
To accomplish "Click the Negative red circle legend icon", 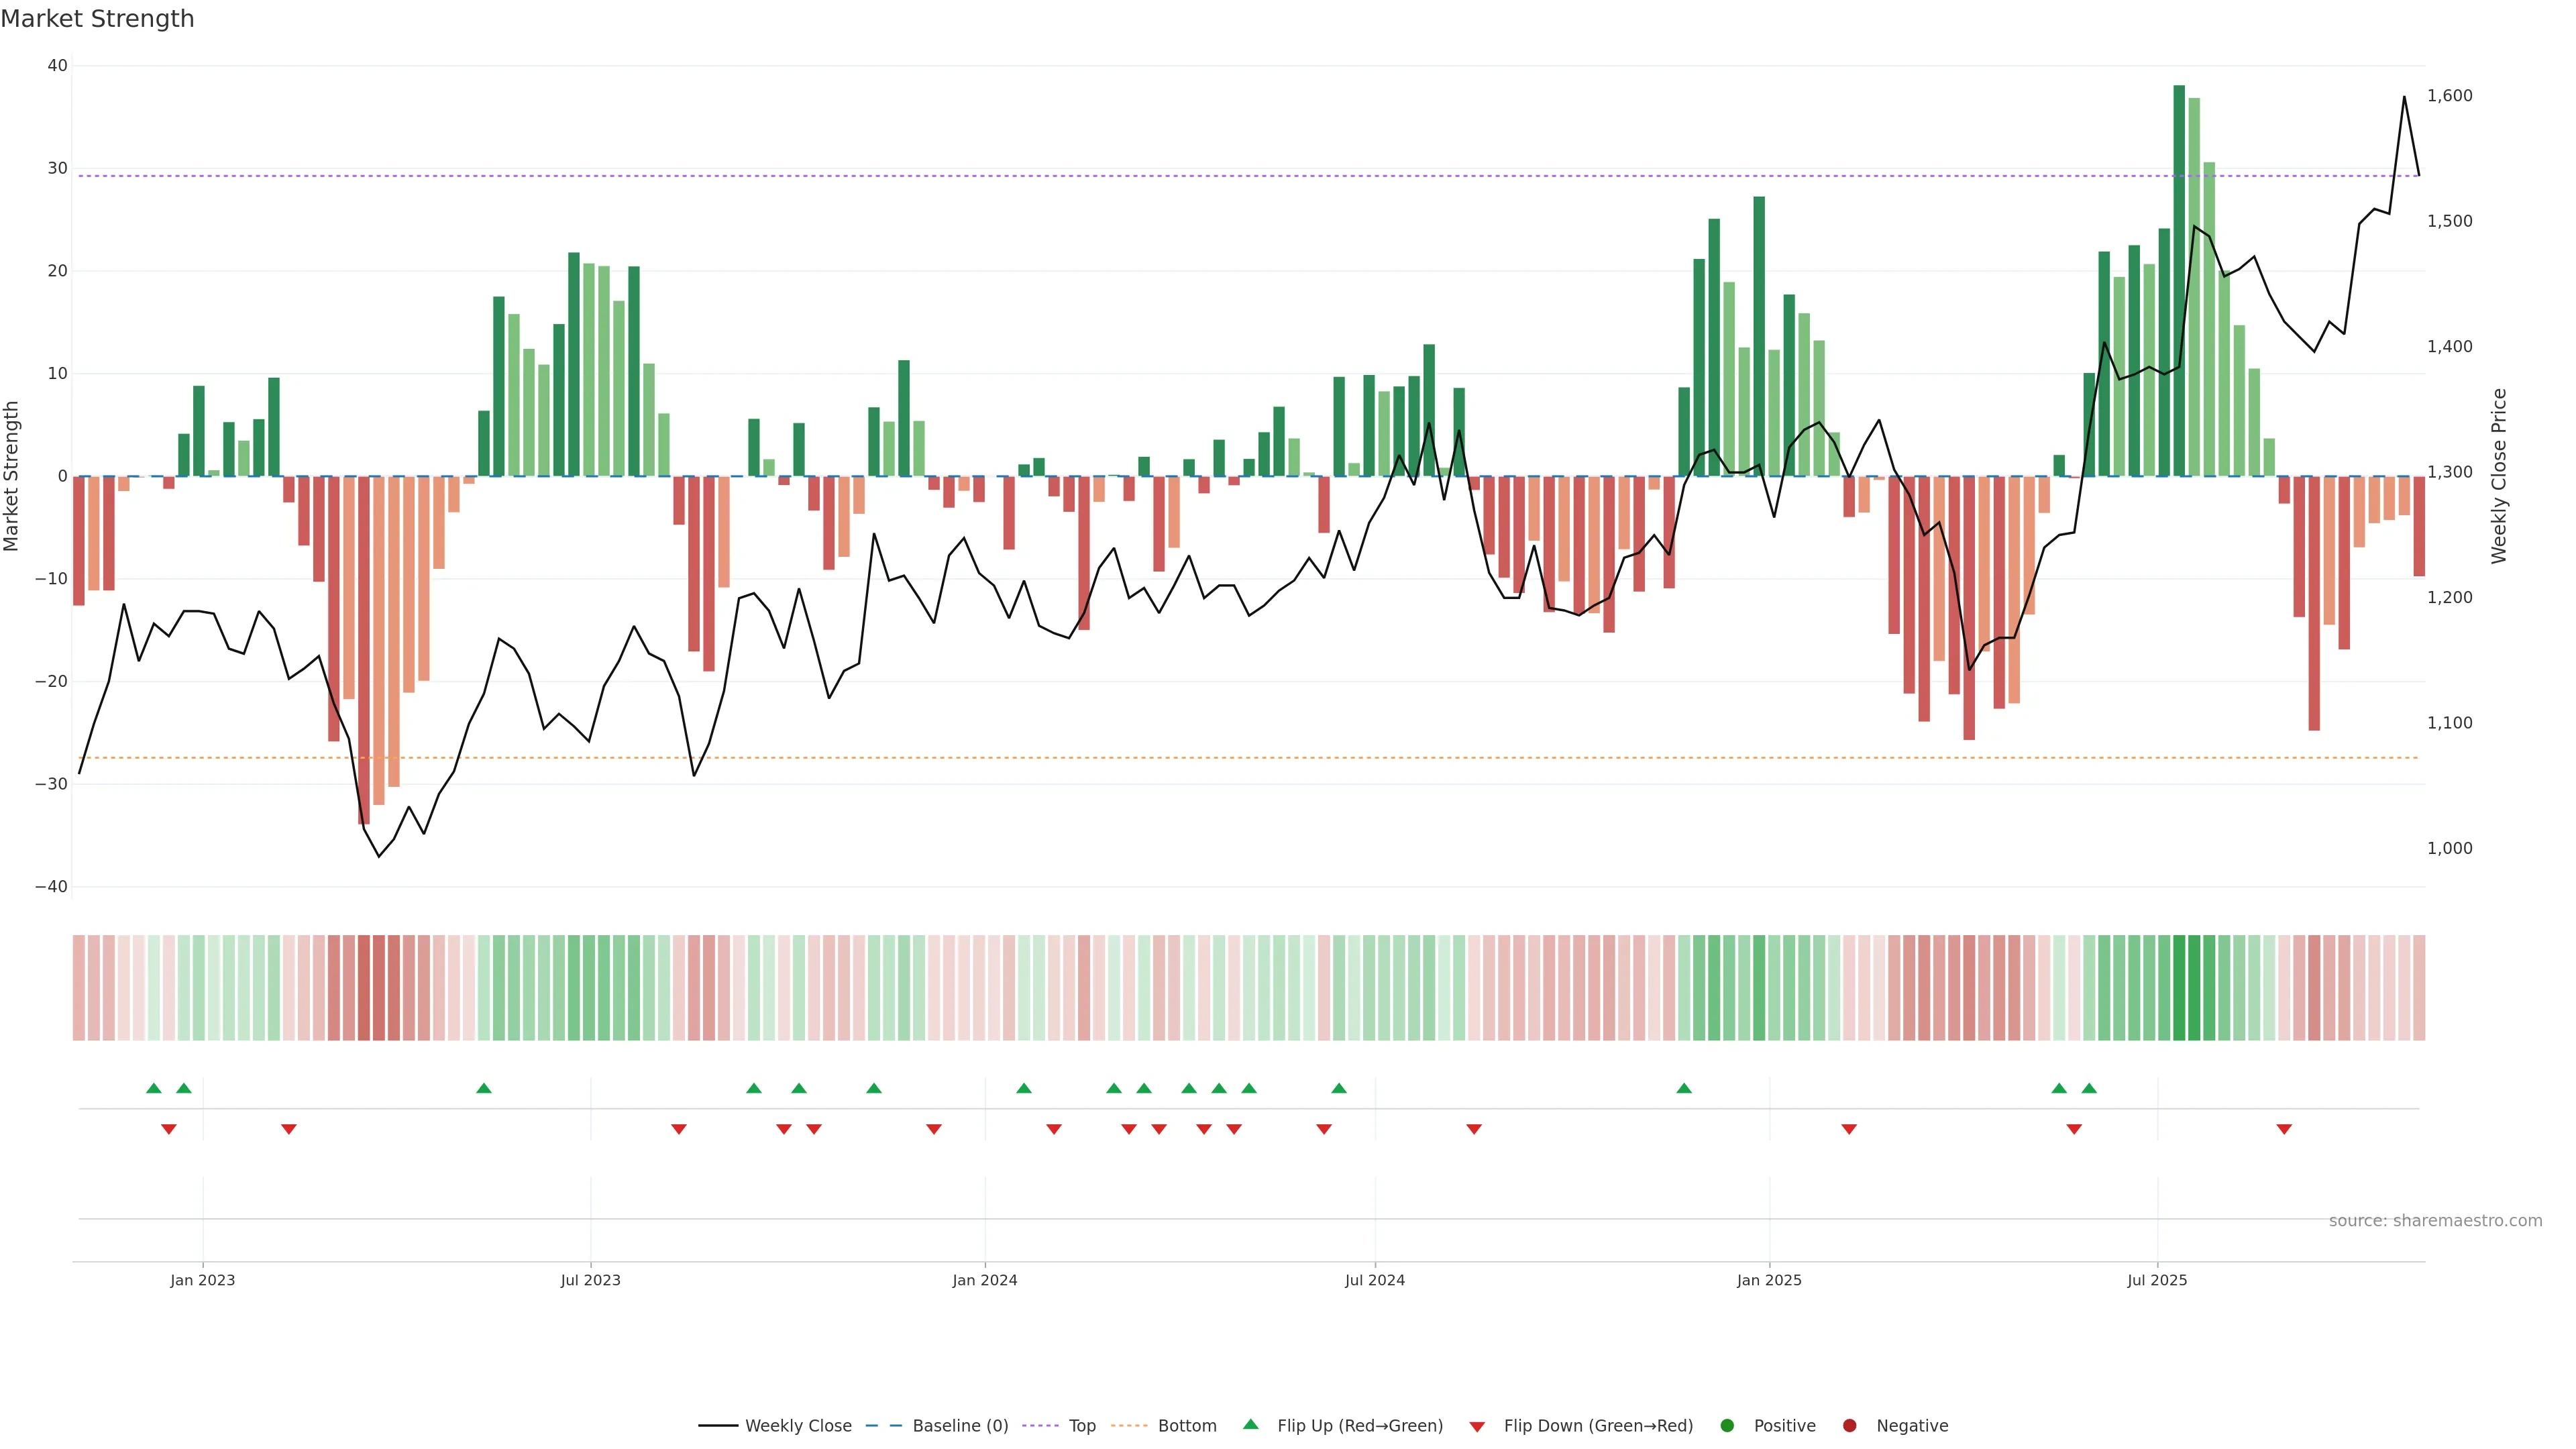I will click(x=1849, y=1426).
